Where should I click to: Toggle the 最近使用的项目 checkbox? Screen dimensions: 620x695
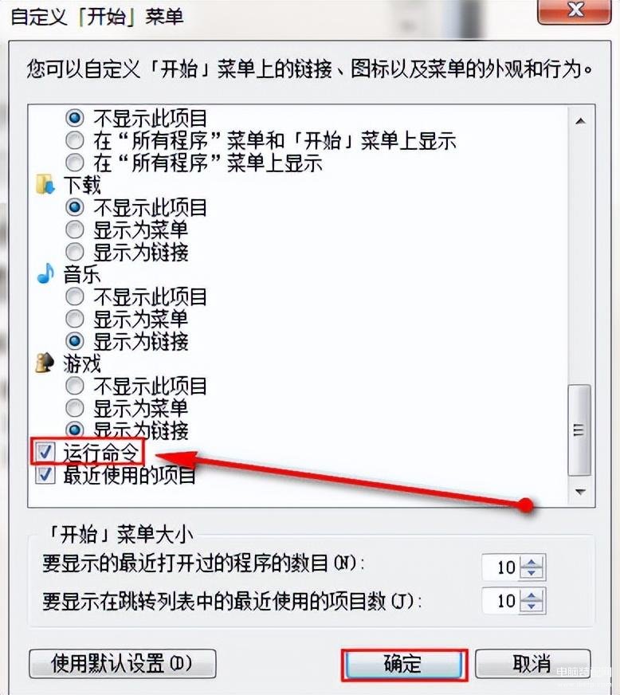click(45, 475)
